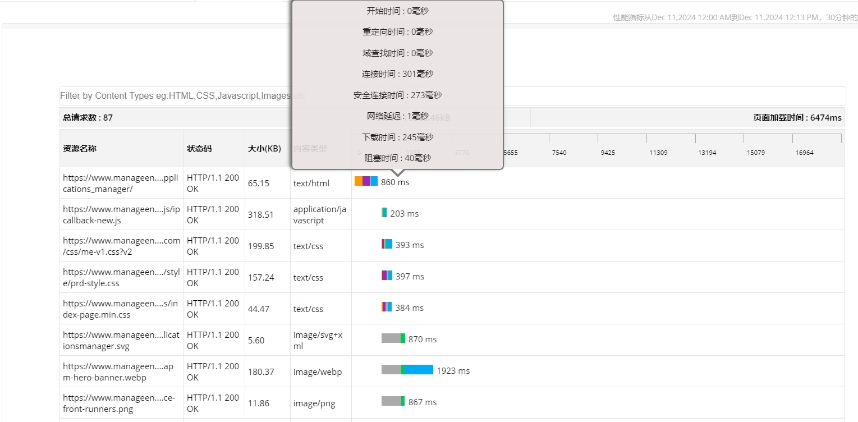Click the 11309 timeline axis tick
Viewport: 858px width, 422px height.
[659, 153]
